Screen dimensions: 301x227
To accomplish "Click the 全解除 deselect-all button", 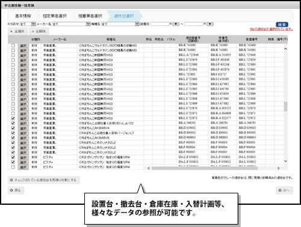I will click(39, 31).
